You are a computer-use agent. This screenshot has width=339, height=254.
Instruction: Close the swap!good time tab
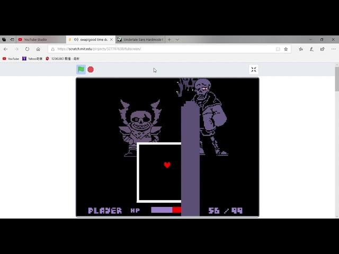(x=111, y=40)
